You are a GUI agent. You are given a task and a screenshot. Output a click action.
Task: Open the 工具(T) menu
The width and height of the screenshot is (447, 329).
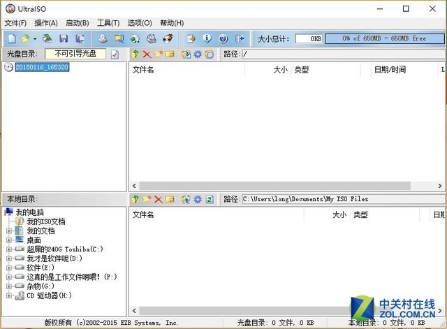pyautogui.click(x=108, y=23)
